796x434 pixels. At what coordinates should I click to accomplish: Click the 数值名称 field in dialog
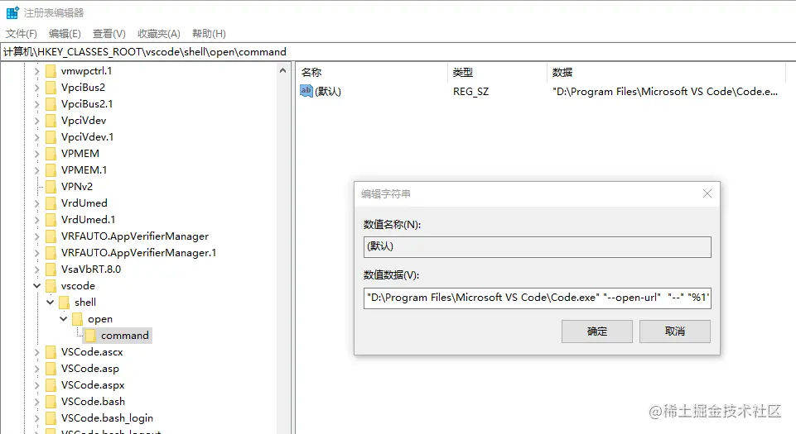[537, 247]
